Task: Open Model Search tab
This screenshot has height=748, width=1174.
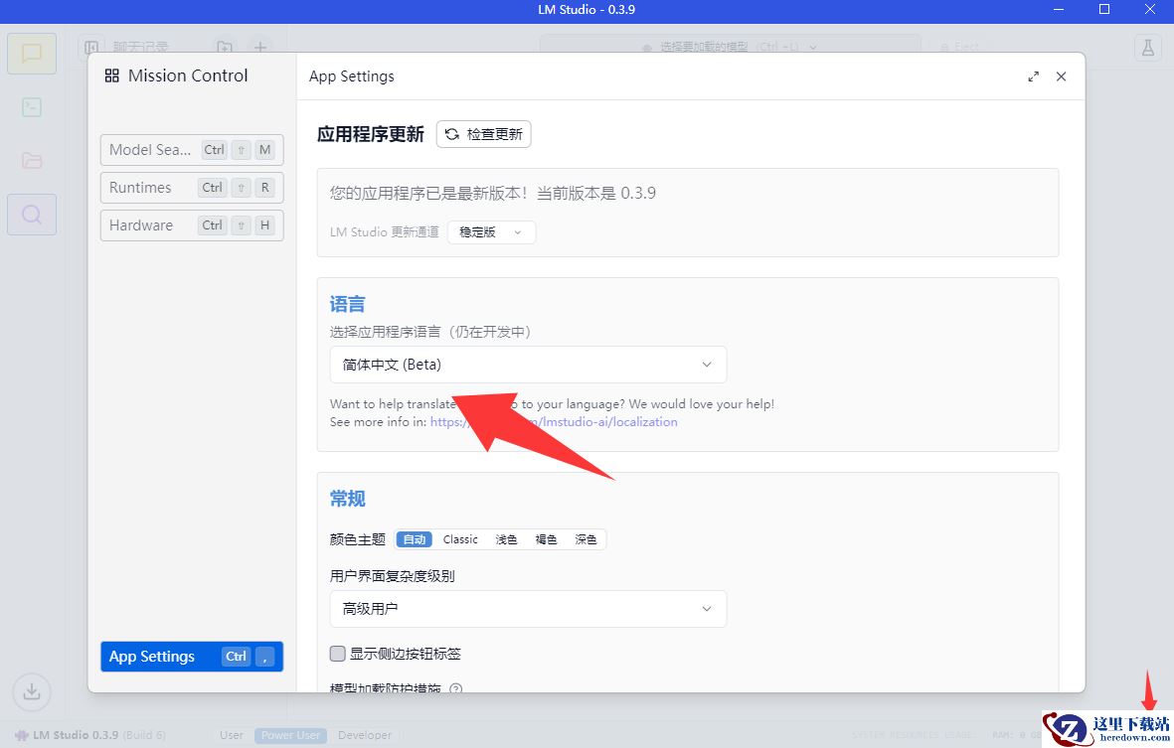Action: (x=192, y=150)
